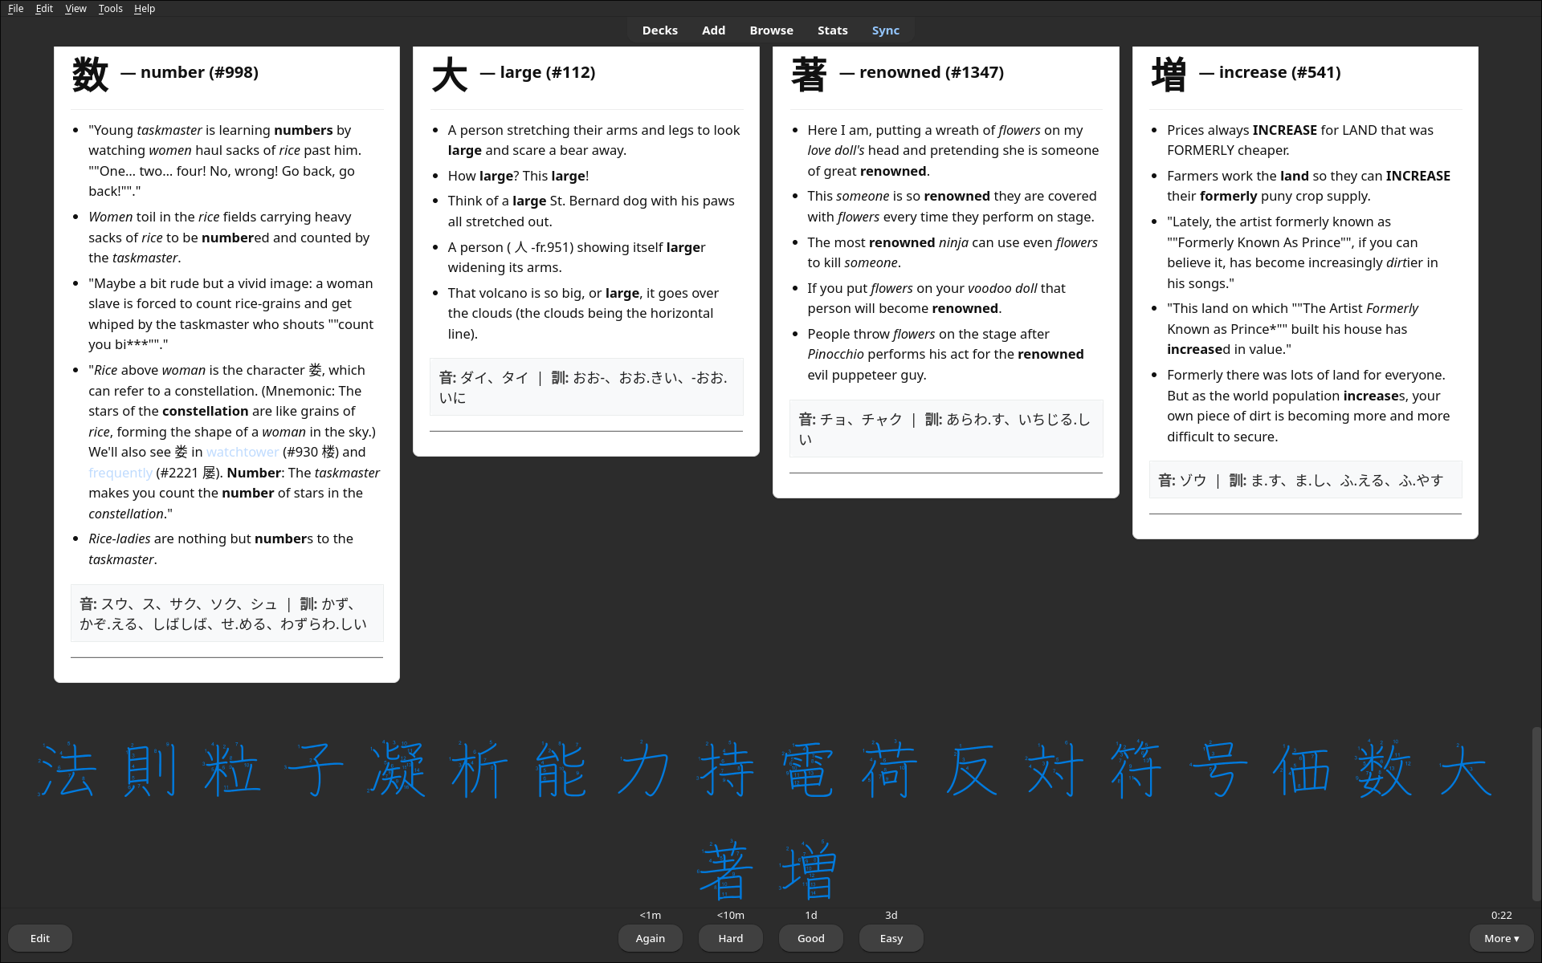
Task: Click the 符 stroke-order kanji diagram
Action: tap(1136, 770)
